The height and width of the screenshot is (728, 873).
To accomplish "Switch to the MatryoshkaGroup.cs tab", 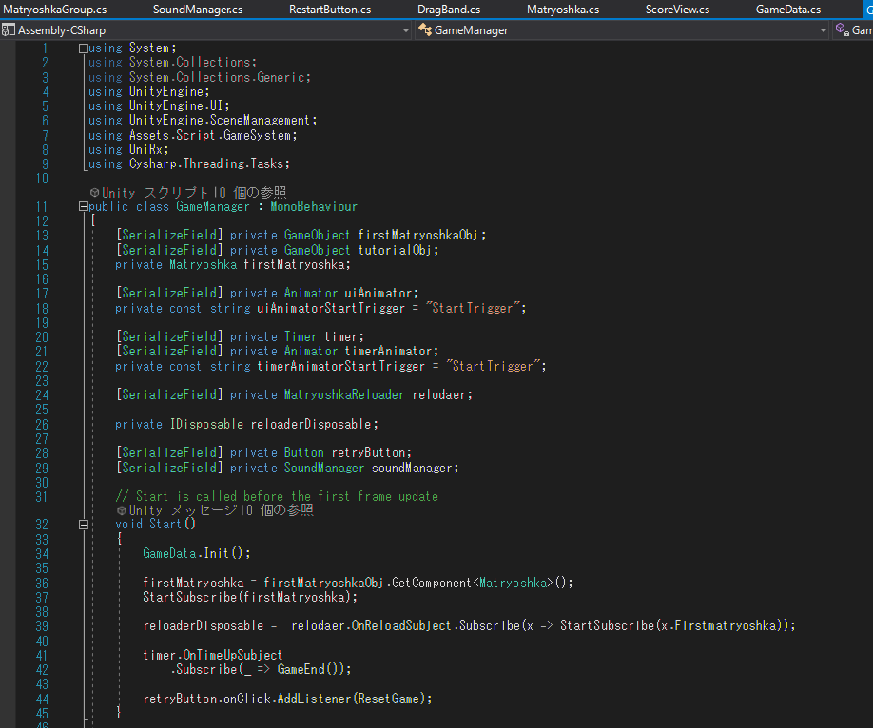I will [54, 10].
